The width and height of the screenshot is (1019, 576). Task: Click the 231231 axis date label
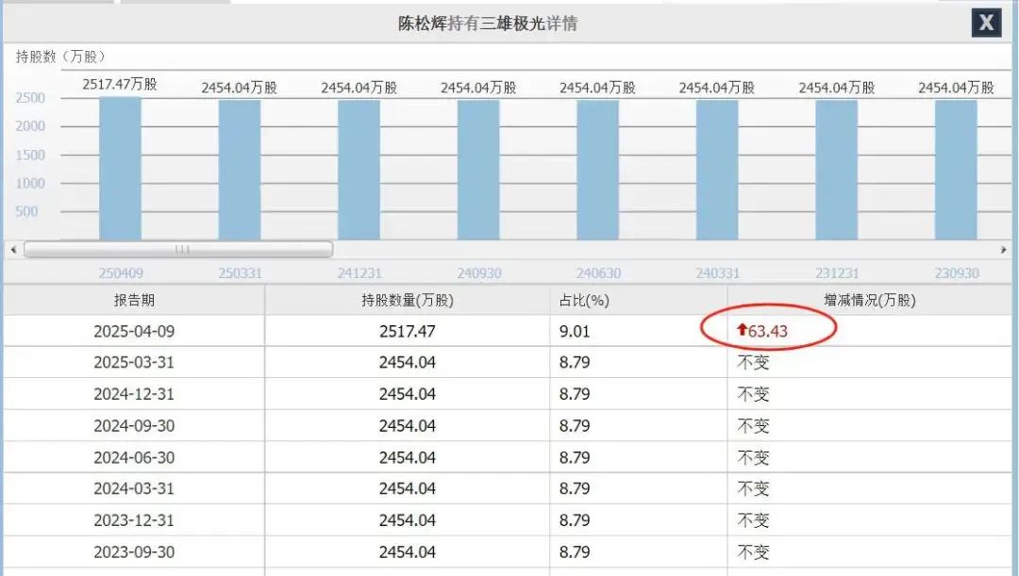[837, 273]
